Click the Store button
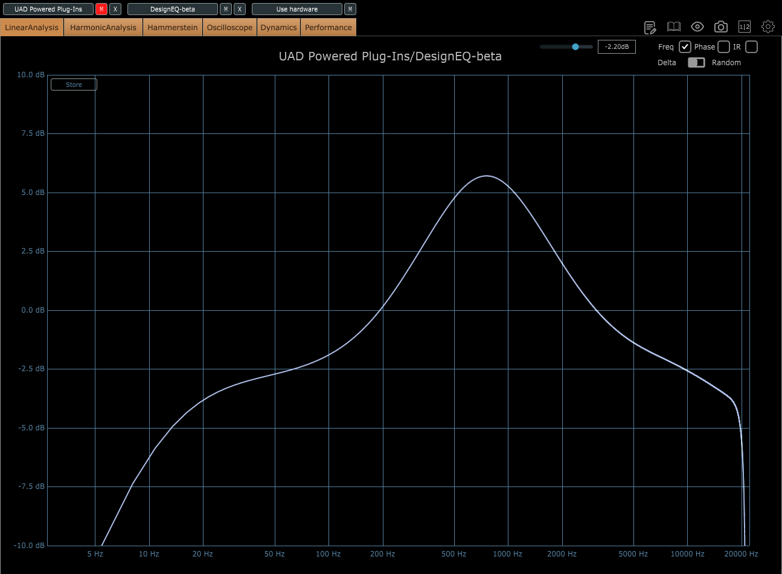 (x=74, y=85)
